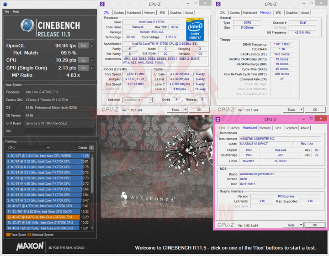Image resolution: width=329 pixels, height=256 pixels.
Task: Minimize the CPU-Z Mainboard window
Action: pos(303,119)
